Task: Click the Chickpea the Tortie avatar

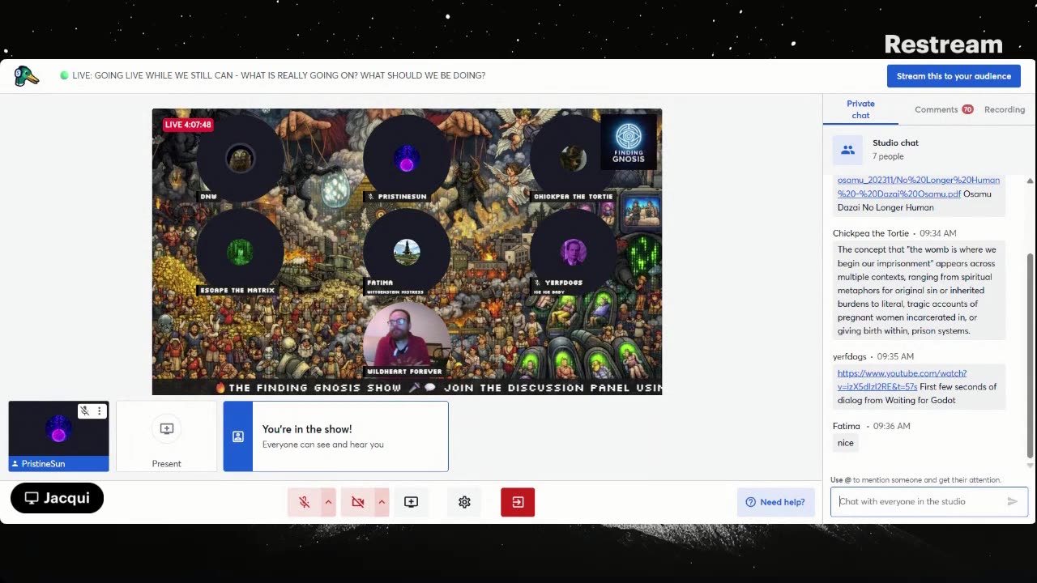Action: click(x=573, y=158)
